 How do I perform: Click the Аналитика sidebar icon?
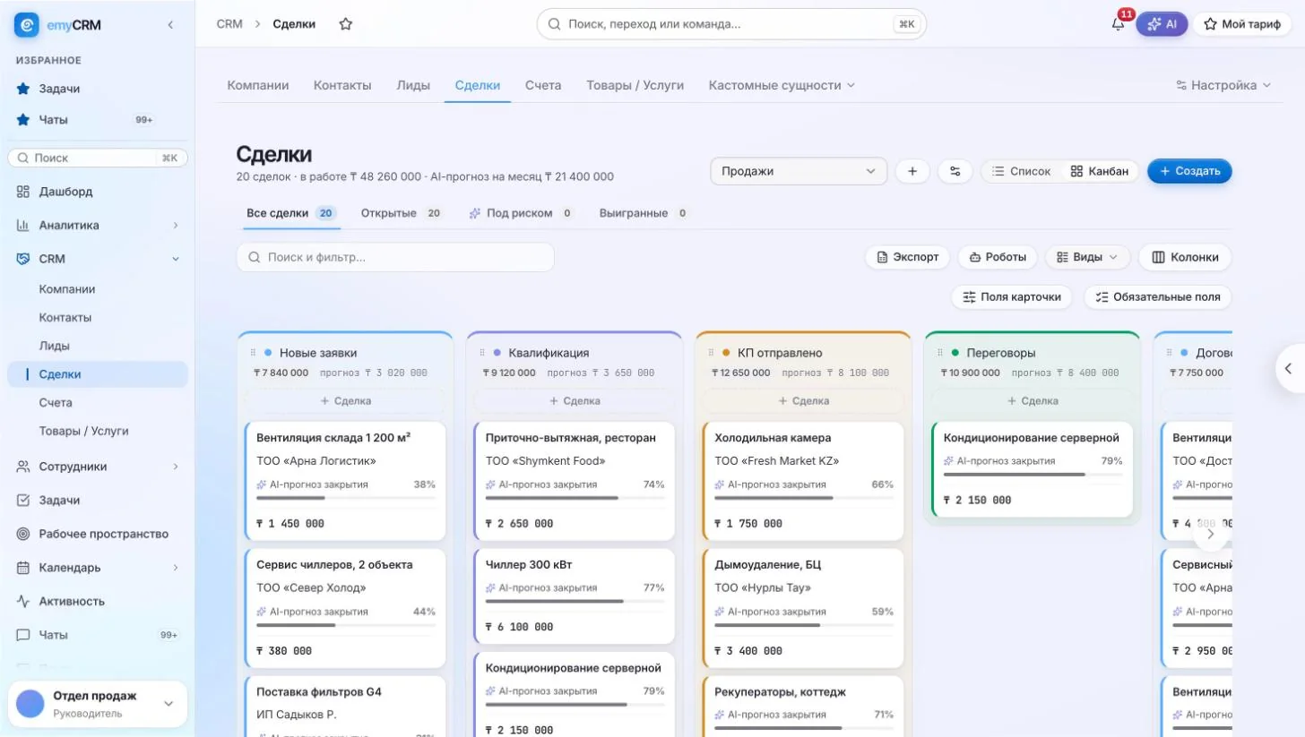(x=23, y=226)
